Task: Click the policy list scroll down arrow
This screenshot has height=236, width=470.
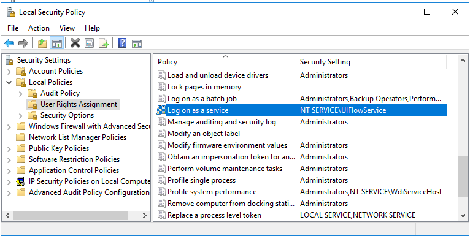Action: pyautogui.click(x=462, y=215)
